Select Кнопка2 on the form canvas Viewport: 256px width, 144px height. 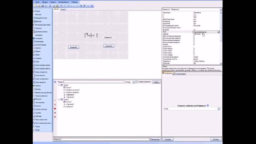coord(109,46)
